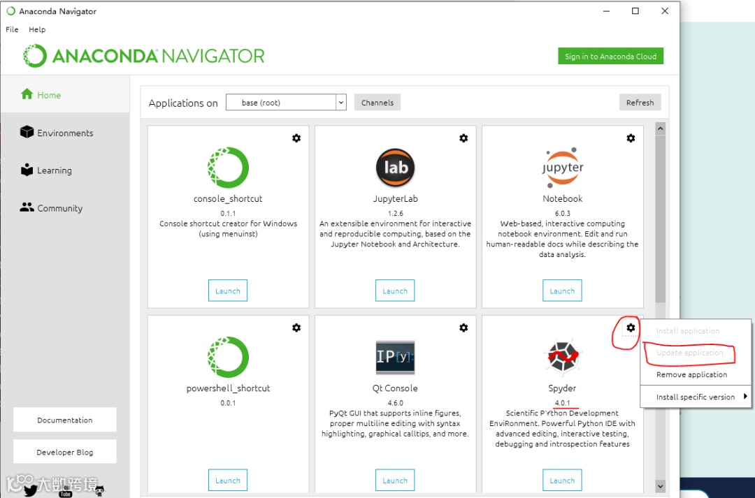Open the GitHub icon in sidebar footer

tap(100, 491)
